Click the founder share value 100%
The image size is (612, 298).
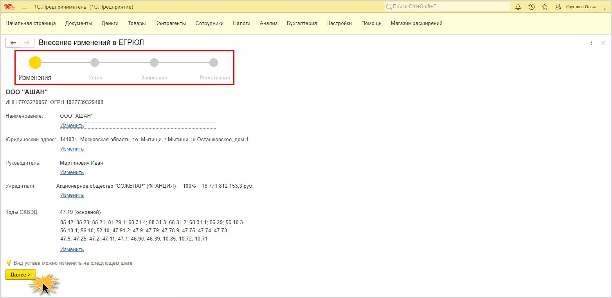189,186
